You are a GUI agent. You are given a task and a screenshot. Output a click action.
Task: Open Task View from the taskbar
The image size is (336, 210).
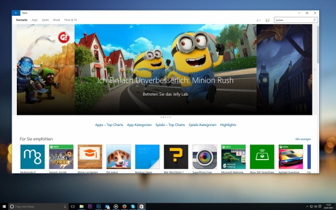pos(73,207)
